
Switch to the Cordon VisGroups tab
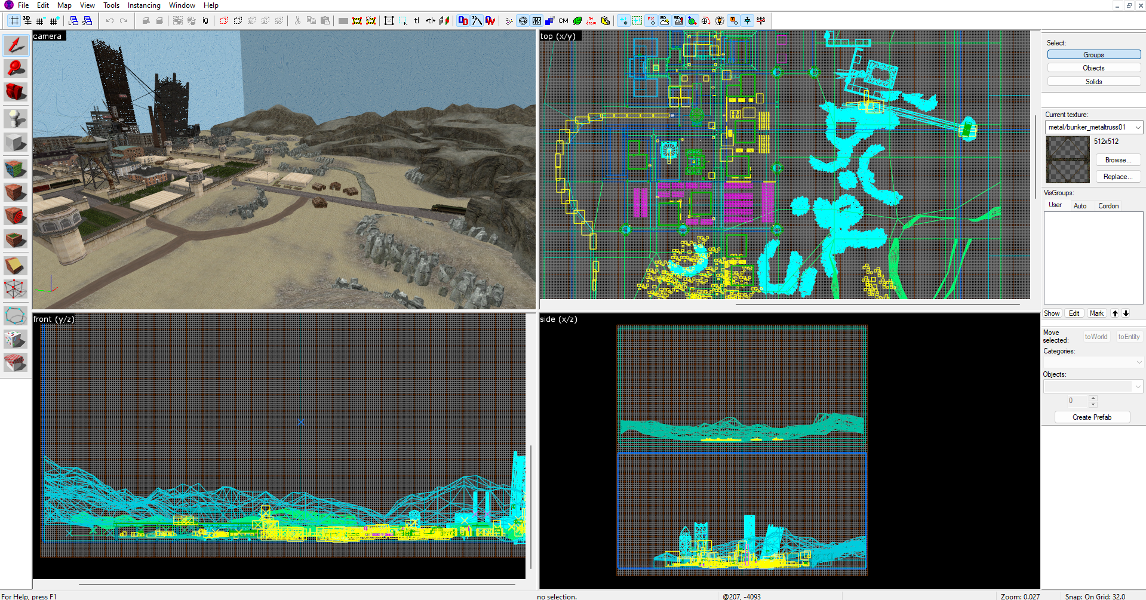click(x=1108, y=206)
